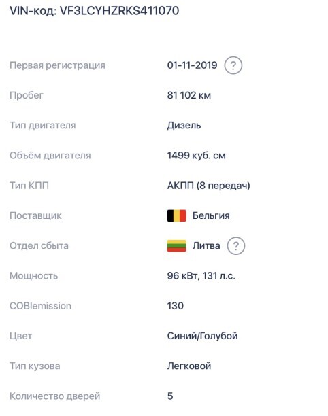Image resolution: width=328 pixels, height=416 pixels.
Task: Click the mileage value 81 102 км
Action: [x=188, y=95]
